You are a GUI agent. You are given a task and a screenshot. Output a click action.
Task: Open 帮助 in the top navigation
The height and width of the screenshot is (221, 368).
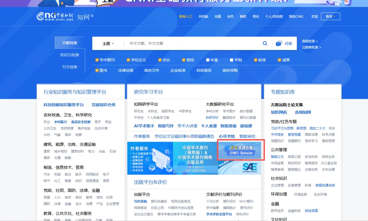243,16
